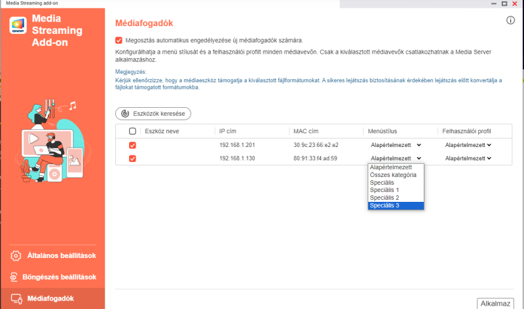Select highlighted Speciális 3 option
Viewport: 524px width, 309px height.
[396, 205]
